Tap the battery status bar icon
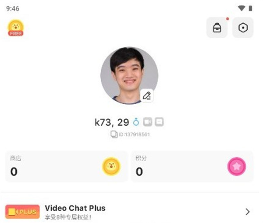This screenshot has height=223, width=263. (x=250, y=8)
